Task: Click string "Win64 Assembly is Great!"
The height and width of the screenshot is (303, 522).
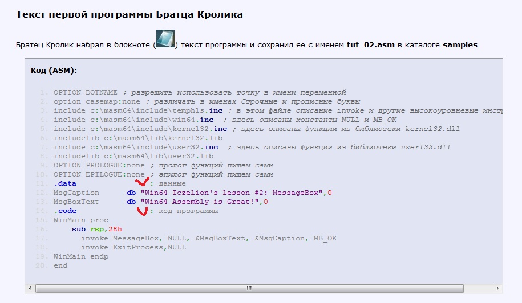Action: coord(200,202)
